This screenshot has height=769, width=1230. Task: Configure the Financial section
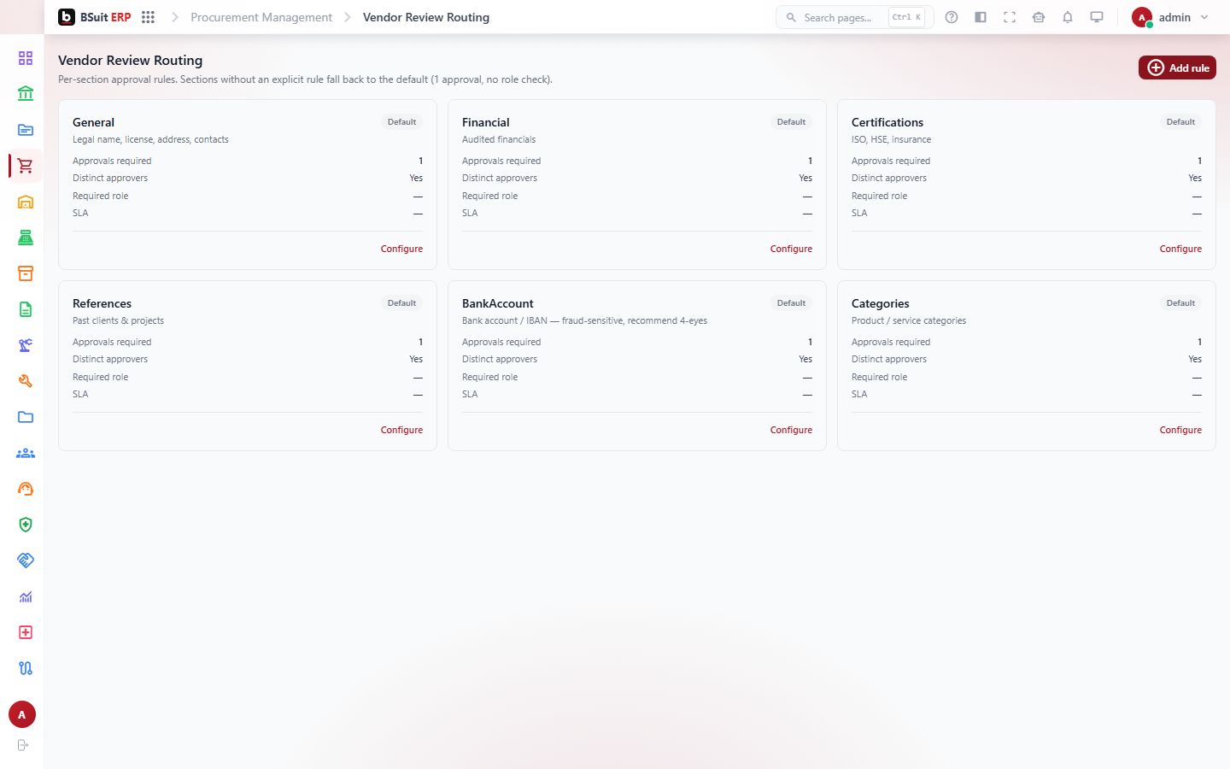791,249
